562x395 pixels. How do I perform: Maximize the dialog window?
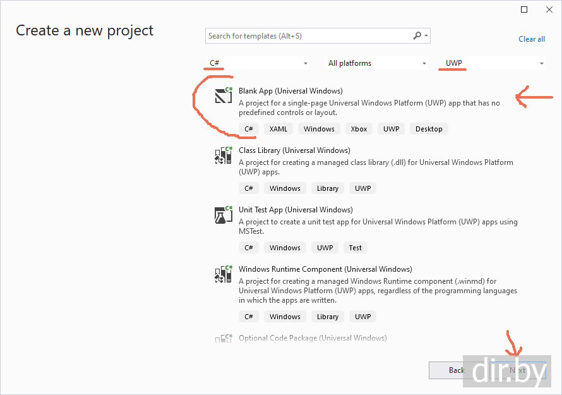click(524, 9)
